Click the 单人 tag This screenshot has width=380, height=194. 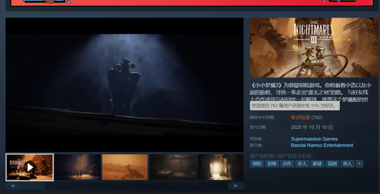[347, 164]
